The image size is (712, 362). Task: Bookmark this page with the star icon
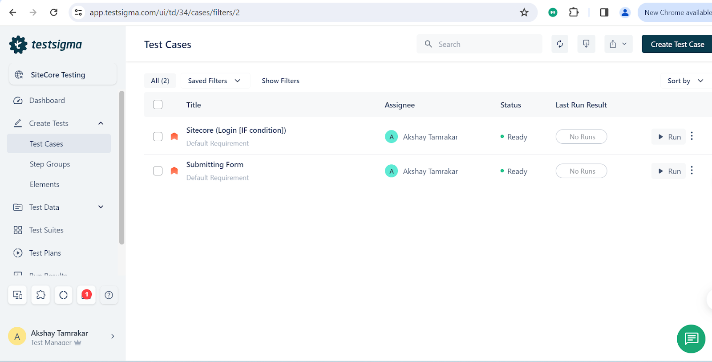524,12
